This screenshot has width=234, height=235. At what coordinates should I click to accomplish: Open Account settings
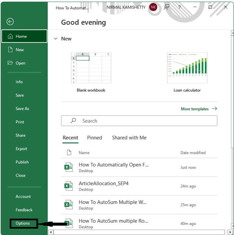(x=23, y=197)
